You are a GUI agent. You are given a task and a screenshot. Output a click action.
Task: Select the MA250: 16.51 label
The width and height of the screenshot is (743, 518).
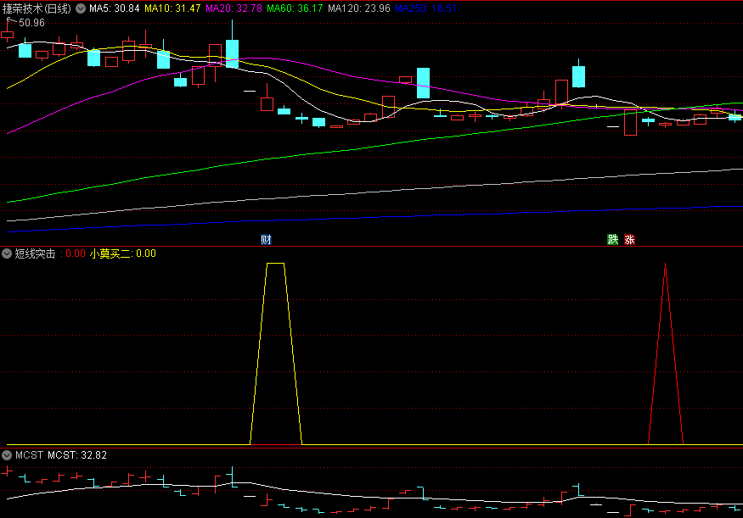click(x=426, y=8)
